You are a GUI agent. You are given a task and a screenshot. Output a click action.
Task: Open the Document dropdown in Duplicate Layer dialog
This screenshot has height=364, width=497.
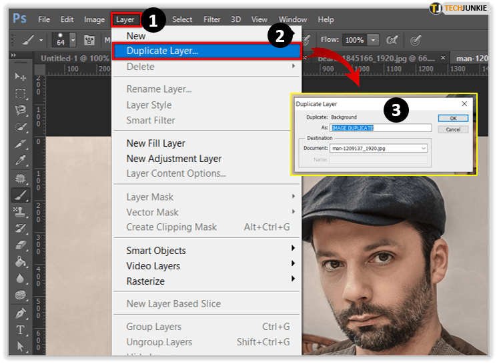coord(424,148)
